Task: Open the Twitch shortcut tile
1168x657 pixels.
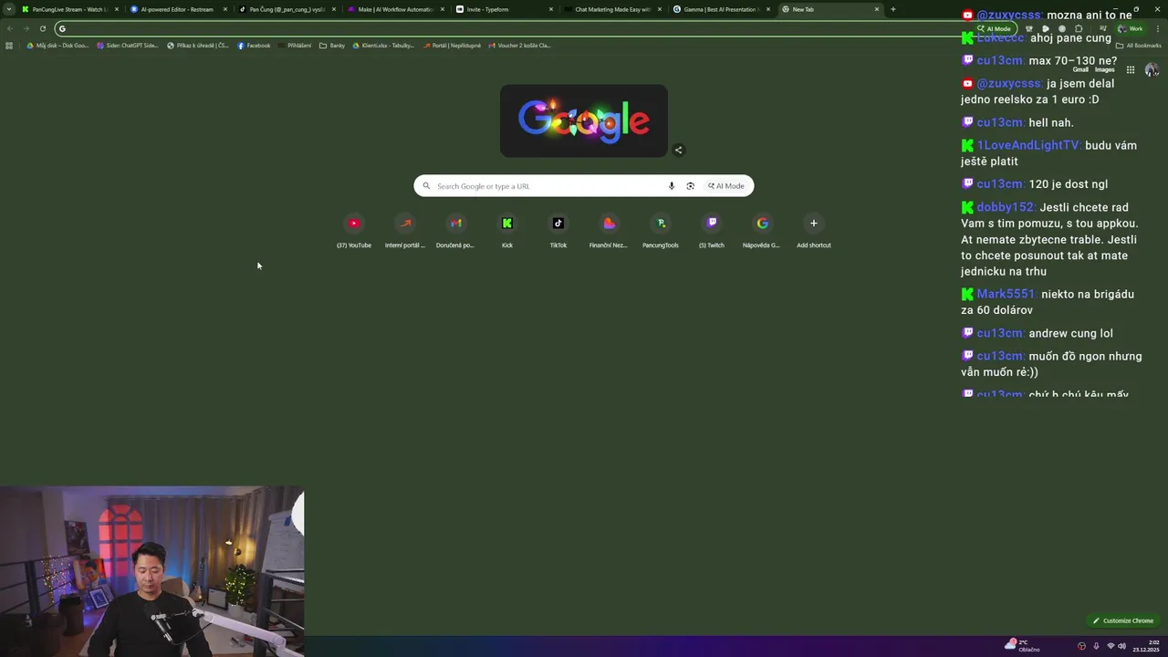Action: (x=712, y=231)
